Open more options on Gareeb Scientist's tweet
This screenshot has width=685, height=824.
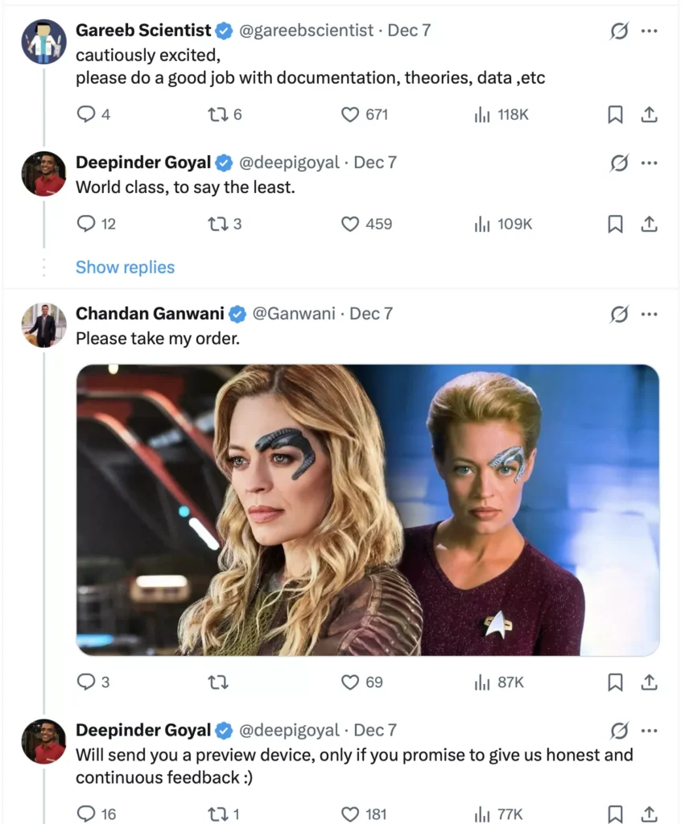tap(649, 31)
